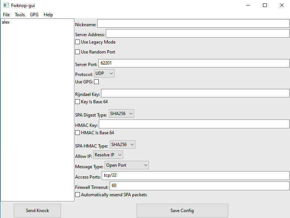The image size is (290, 218).
Task: Enable the Use Legacy Mode checkbox
Action: pyautogui.click(x=78, y=42)
